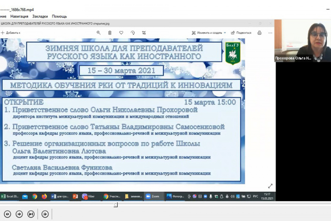The height and width of the screenshot is (221, 331).
Task: Click the fullscreen diagonal arrows icon
Action: coord(270,186)
